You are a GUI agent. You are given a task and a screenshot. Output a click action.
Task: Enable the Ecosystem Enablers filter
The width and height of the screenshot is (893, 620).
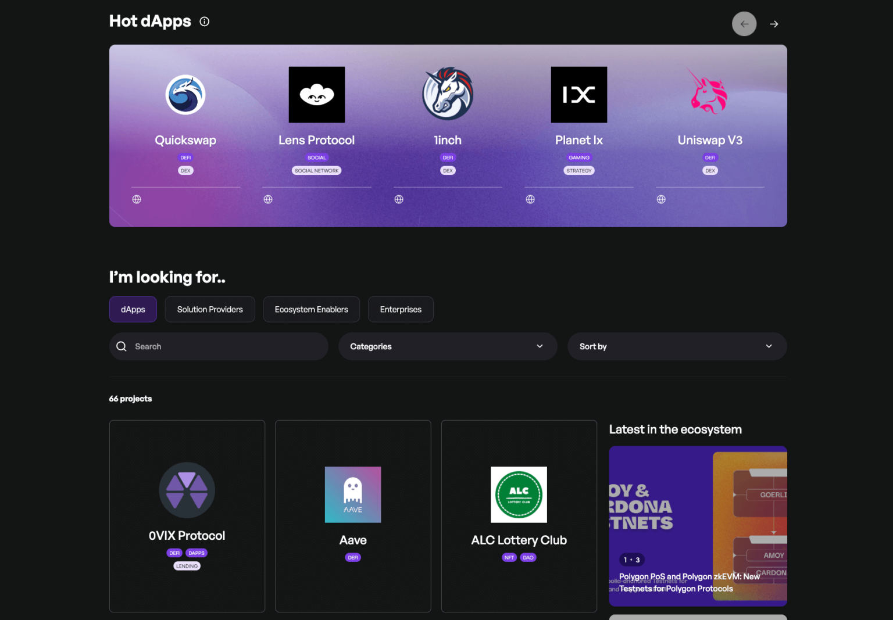[311, 309]
